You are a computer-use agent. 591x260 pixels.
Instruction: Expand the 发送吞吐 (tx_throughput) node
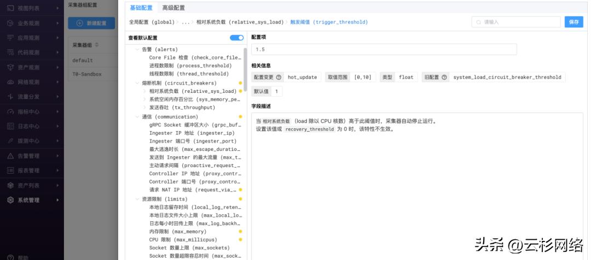tap(144, 108)
